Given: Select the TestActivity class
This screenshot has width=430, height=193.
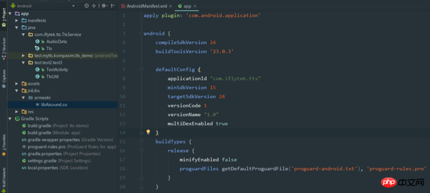Looking at the screenshot, I should 57,70.
